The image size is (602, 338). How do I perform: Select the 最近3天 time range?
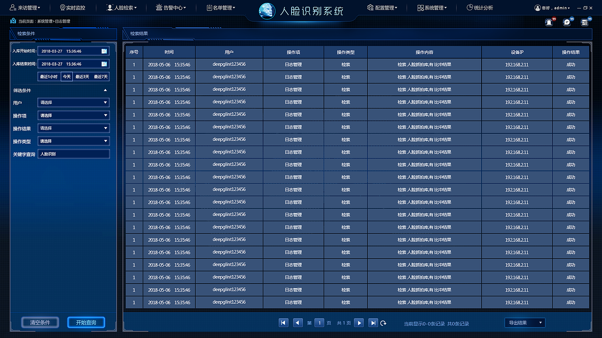tap(83, 77)
